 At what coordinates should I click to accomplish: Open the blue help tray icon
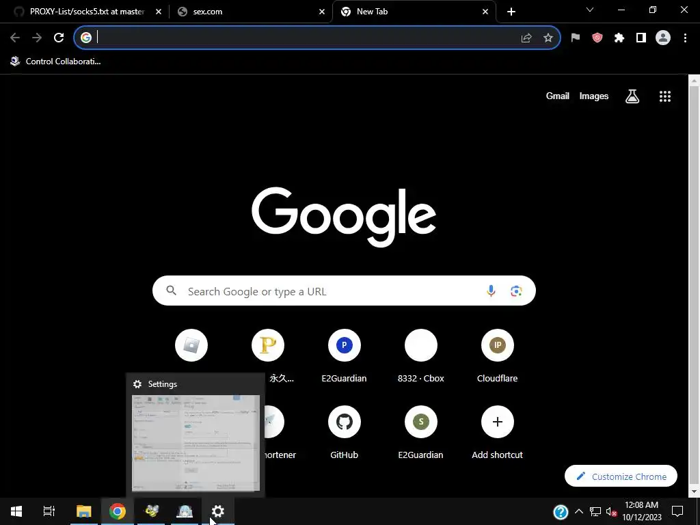561,511
